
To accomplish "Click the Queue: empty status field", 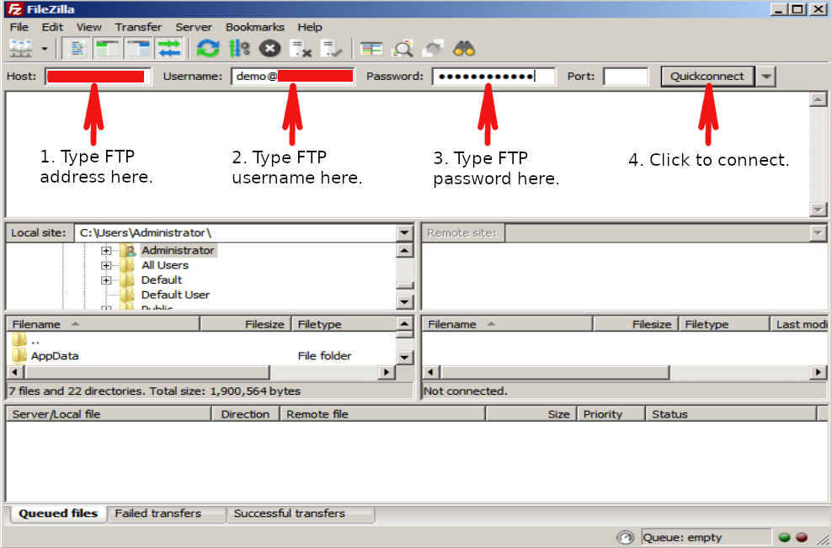I will pyautogui.click(x=707, y=537).
